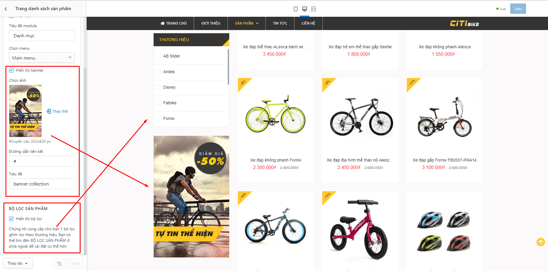This screenshot has height=271, width=548.
Task: Click the home icon next to TRANG CHỦ
Action: click(x=163, y=23)
